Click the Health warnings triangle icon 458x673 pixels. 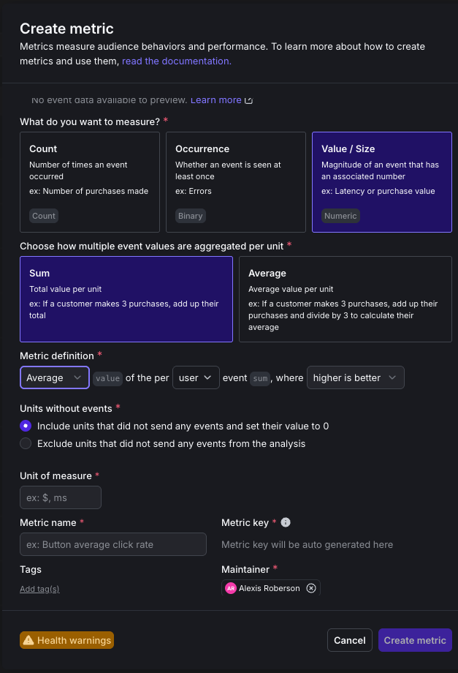coord(28,641)
